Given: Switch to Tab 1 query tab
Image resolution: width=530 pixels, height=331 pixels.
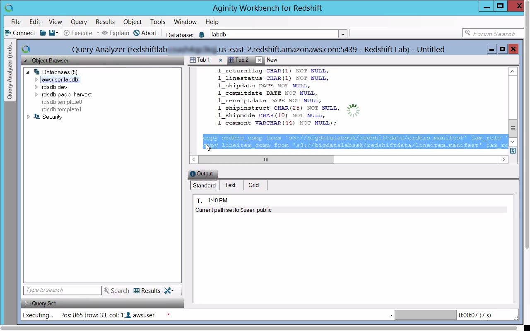Looking at the screenshot, I should pyautogui.click(x=200, y=60).
